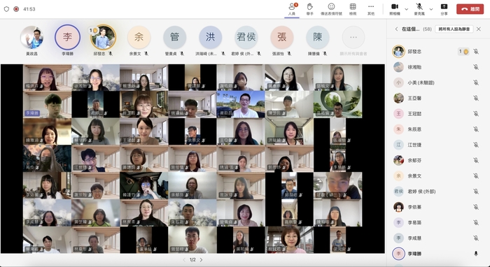The width and height of the screenshot is (490, 267).
Task: Click the 李瑋勝 labeled video tile in the grid
Action: click(x=47, y=104)
